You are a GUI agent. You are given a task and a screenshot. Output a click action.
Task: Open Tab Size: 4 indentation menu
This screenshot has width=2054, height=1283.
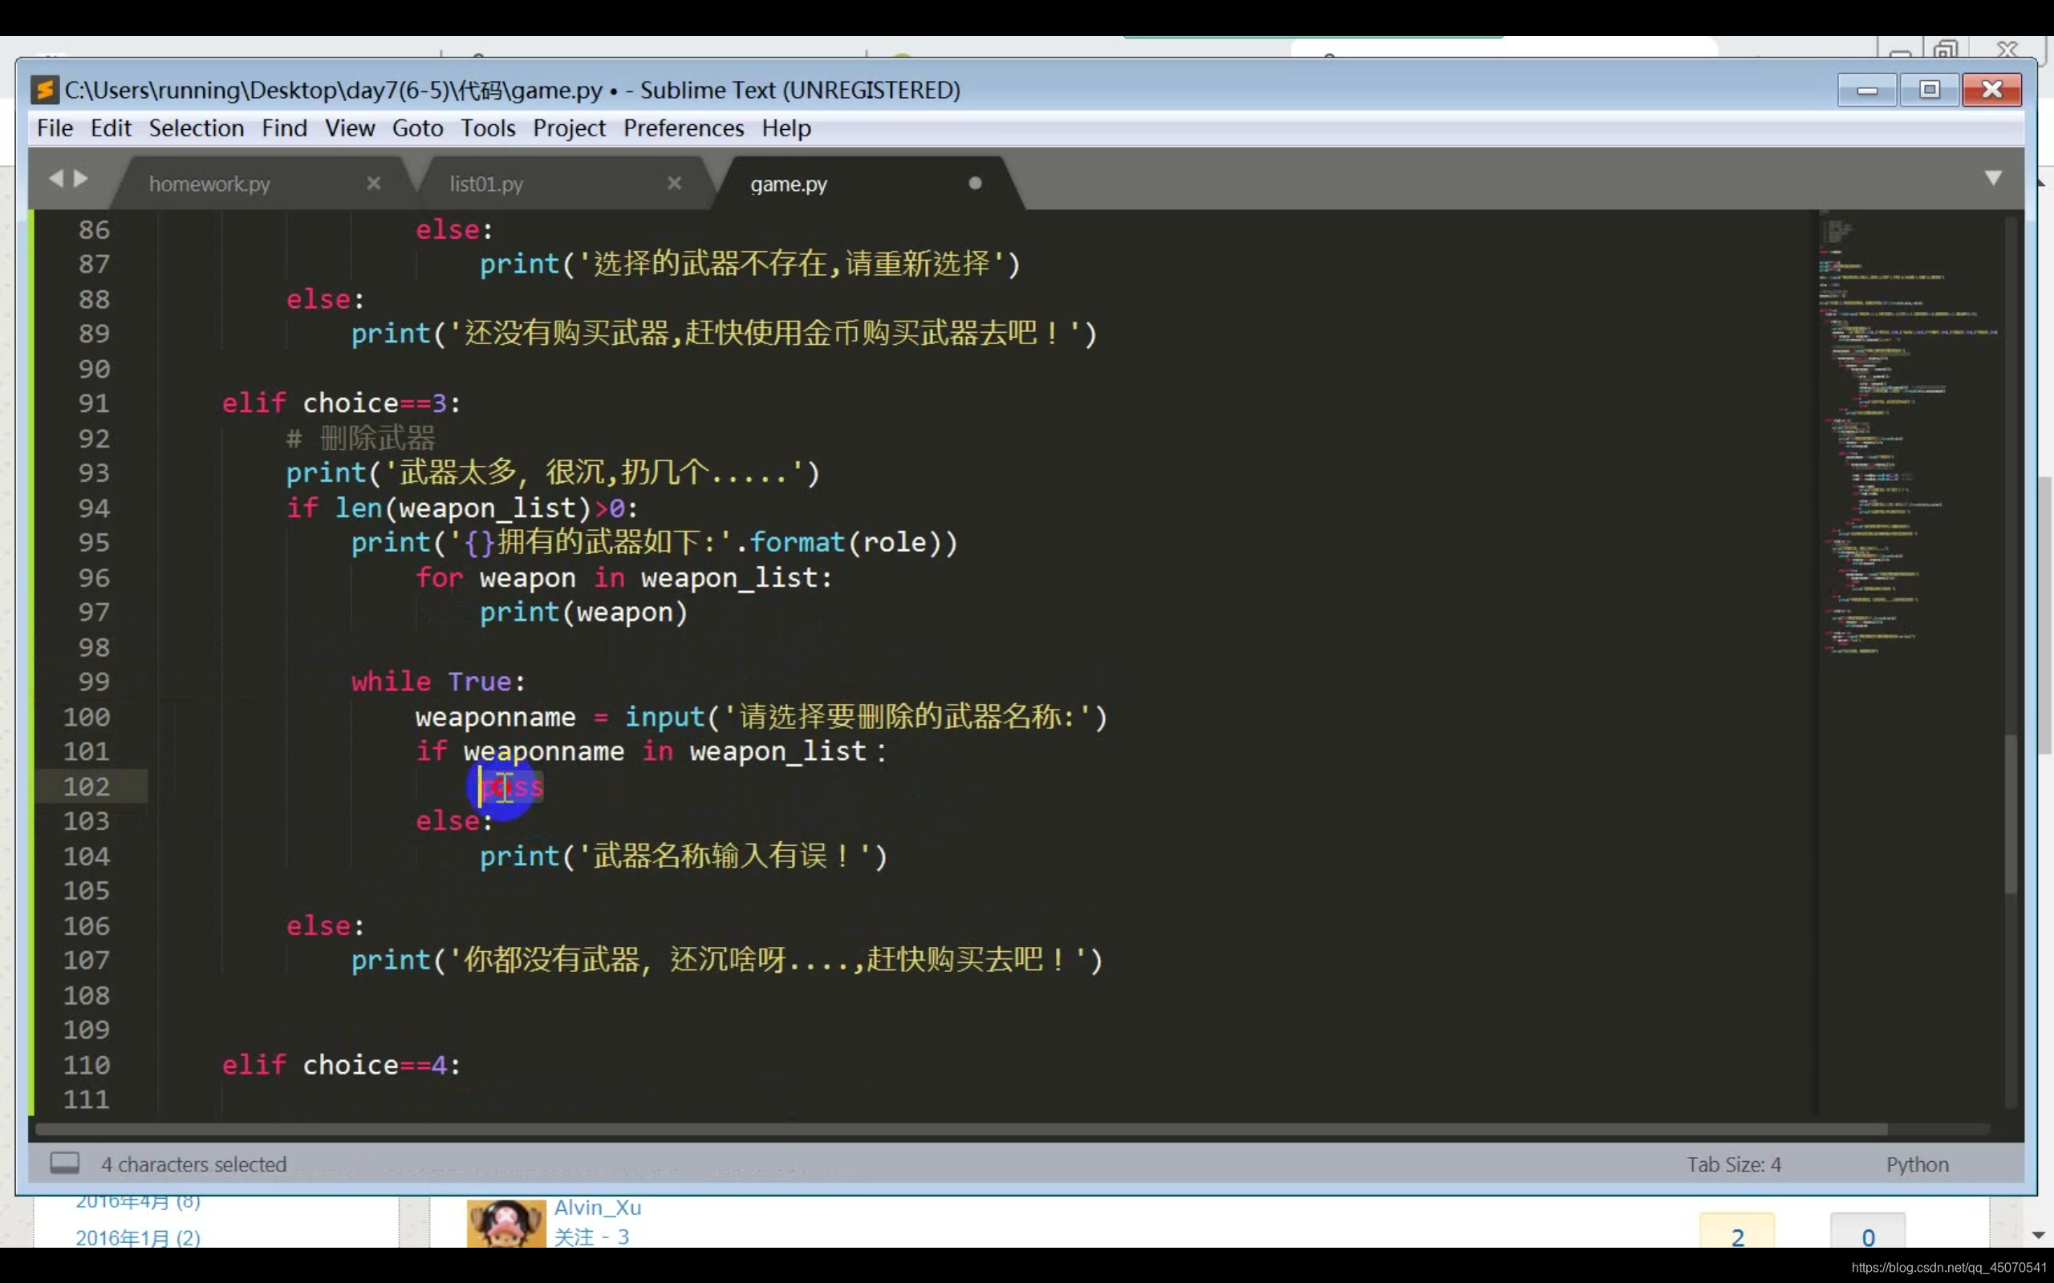(x=1733, y=1164)
